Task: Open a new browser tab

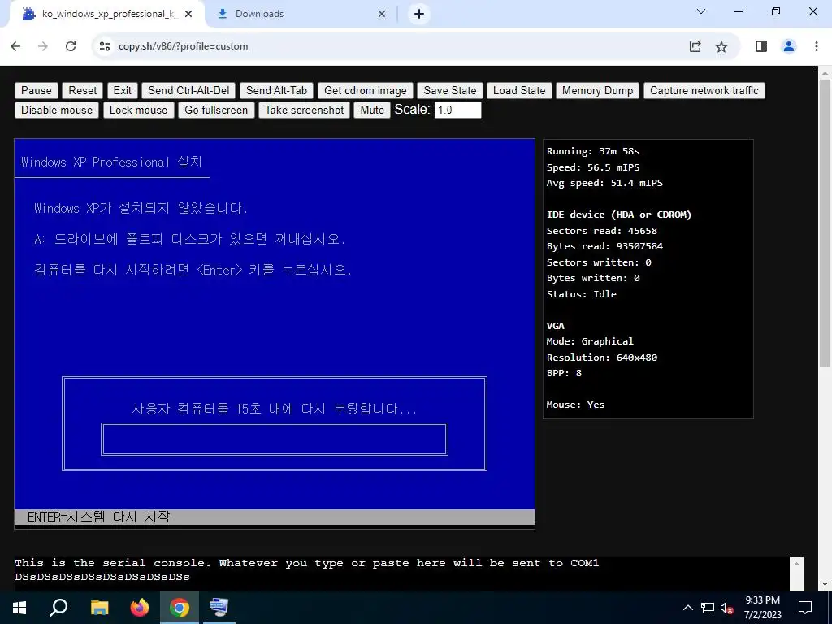Action: pos(419,15)
